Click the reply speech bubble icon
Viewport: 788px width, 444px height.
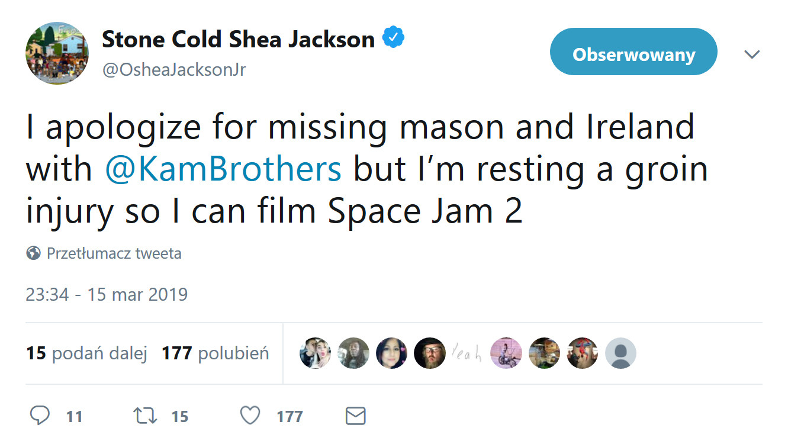[x=40, y=416]
